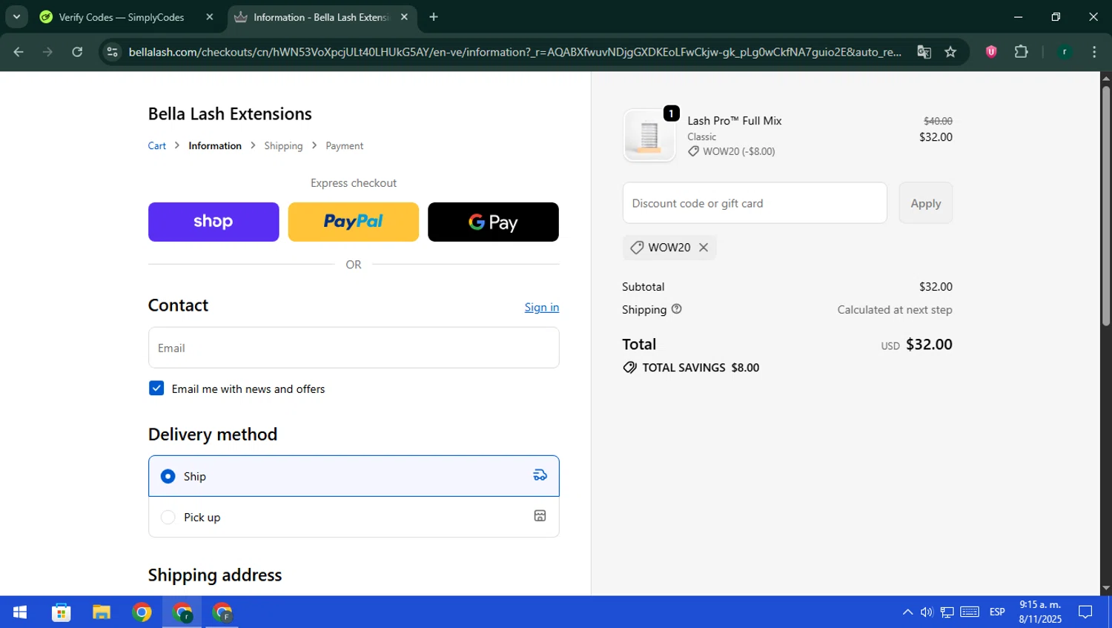Viewport: 1112px width, 628px height.
Task: Select the USD $32.00 total amount
Action: (916, 345)
